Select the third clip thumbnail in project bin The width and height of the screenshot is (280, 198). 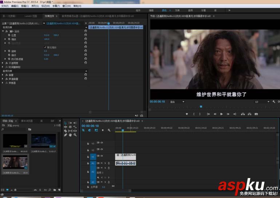point(15,162)
